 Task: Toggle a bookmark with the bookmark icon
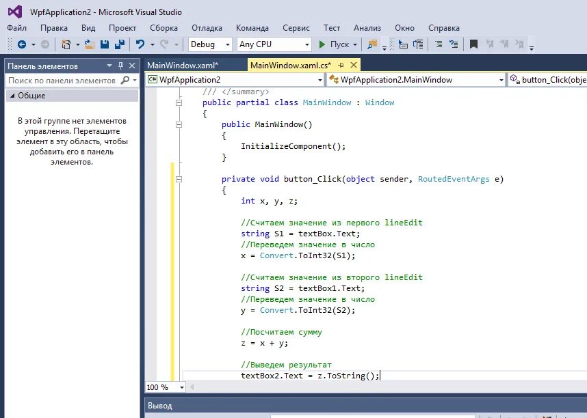[473, 44]
